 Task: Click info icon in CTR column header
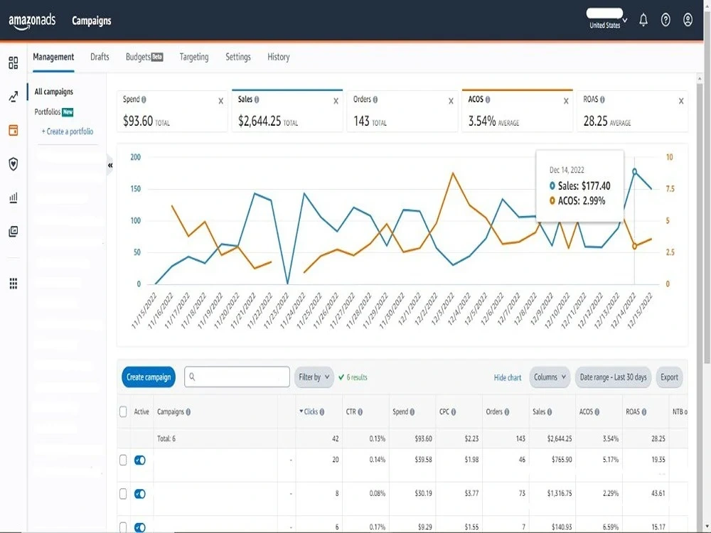pyautogui.click(x=360, y=412)
